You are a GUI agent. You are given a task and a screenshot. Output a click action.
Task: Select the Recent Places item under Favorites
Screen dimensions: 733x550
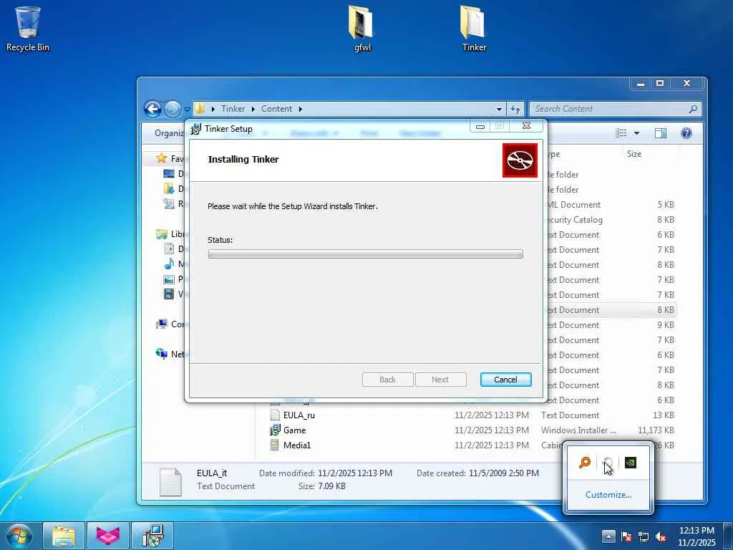coord(169,204)
